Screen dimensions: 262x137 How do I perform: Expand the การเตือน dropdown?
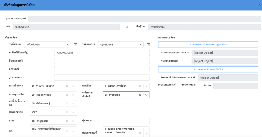[x=146, y=86]
